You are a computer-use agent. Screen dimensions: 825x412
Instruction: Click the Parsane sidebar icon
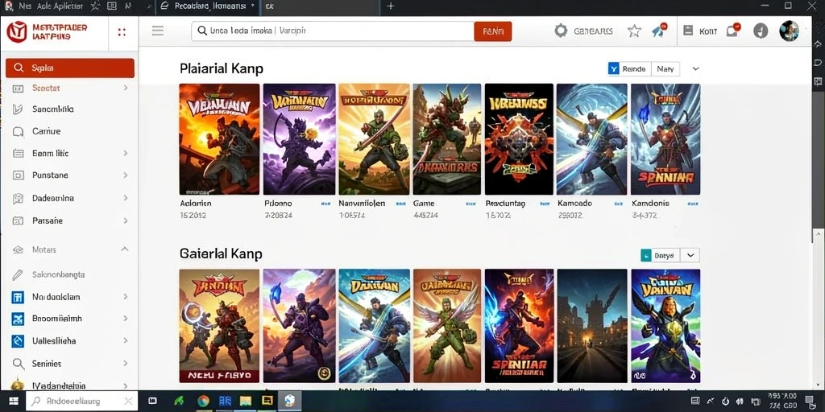pyautogui.click(x=18, y=220)
